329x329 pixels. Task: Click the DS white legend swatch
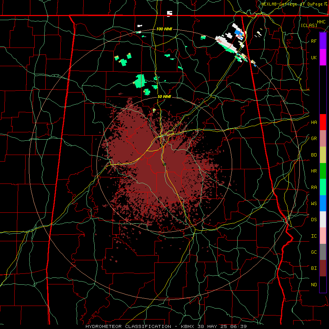pyautogui.click(x=323, y=219)
